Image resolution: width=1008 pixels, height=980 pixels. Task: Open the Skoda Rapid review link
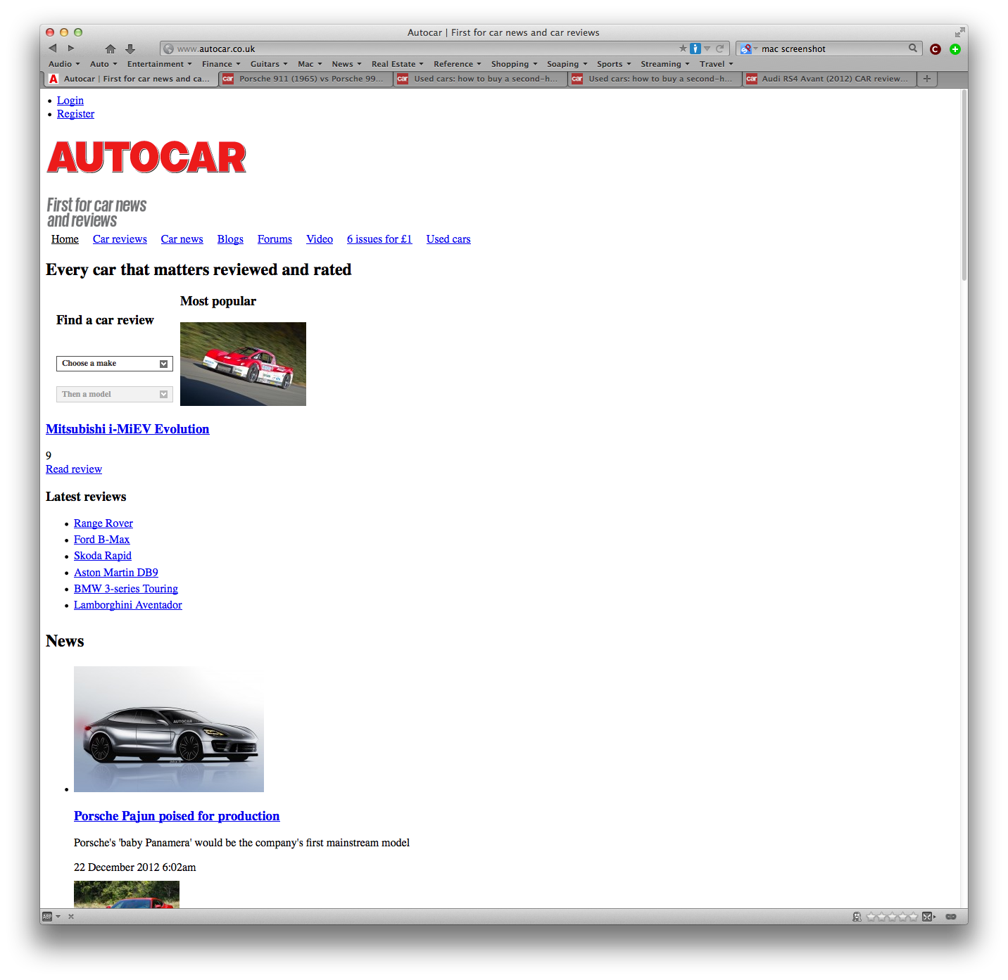pyautogui.click(x=103, y=556)
